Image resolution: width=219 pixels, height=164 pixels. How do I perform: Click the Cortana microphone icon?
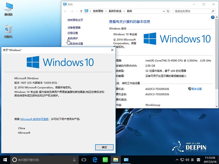pyautogui.click(x=74, y=160)
